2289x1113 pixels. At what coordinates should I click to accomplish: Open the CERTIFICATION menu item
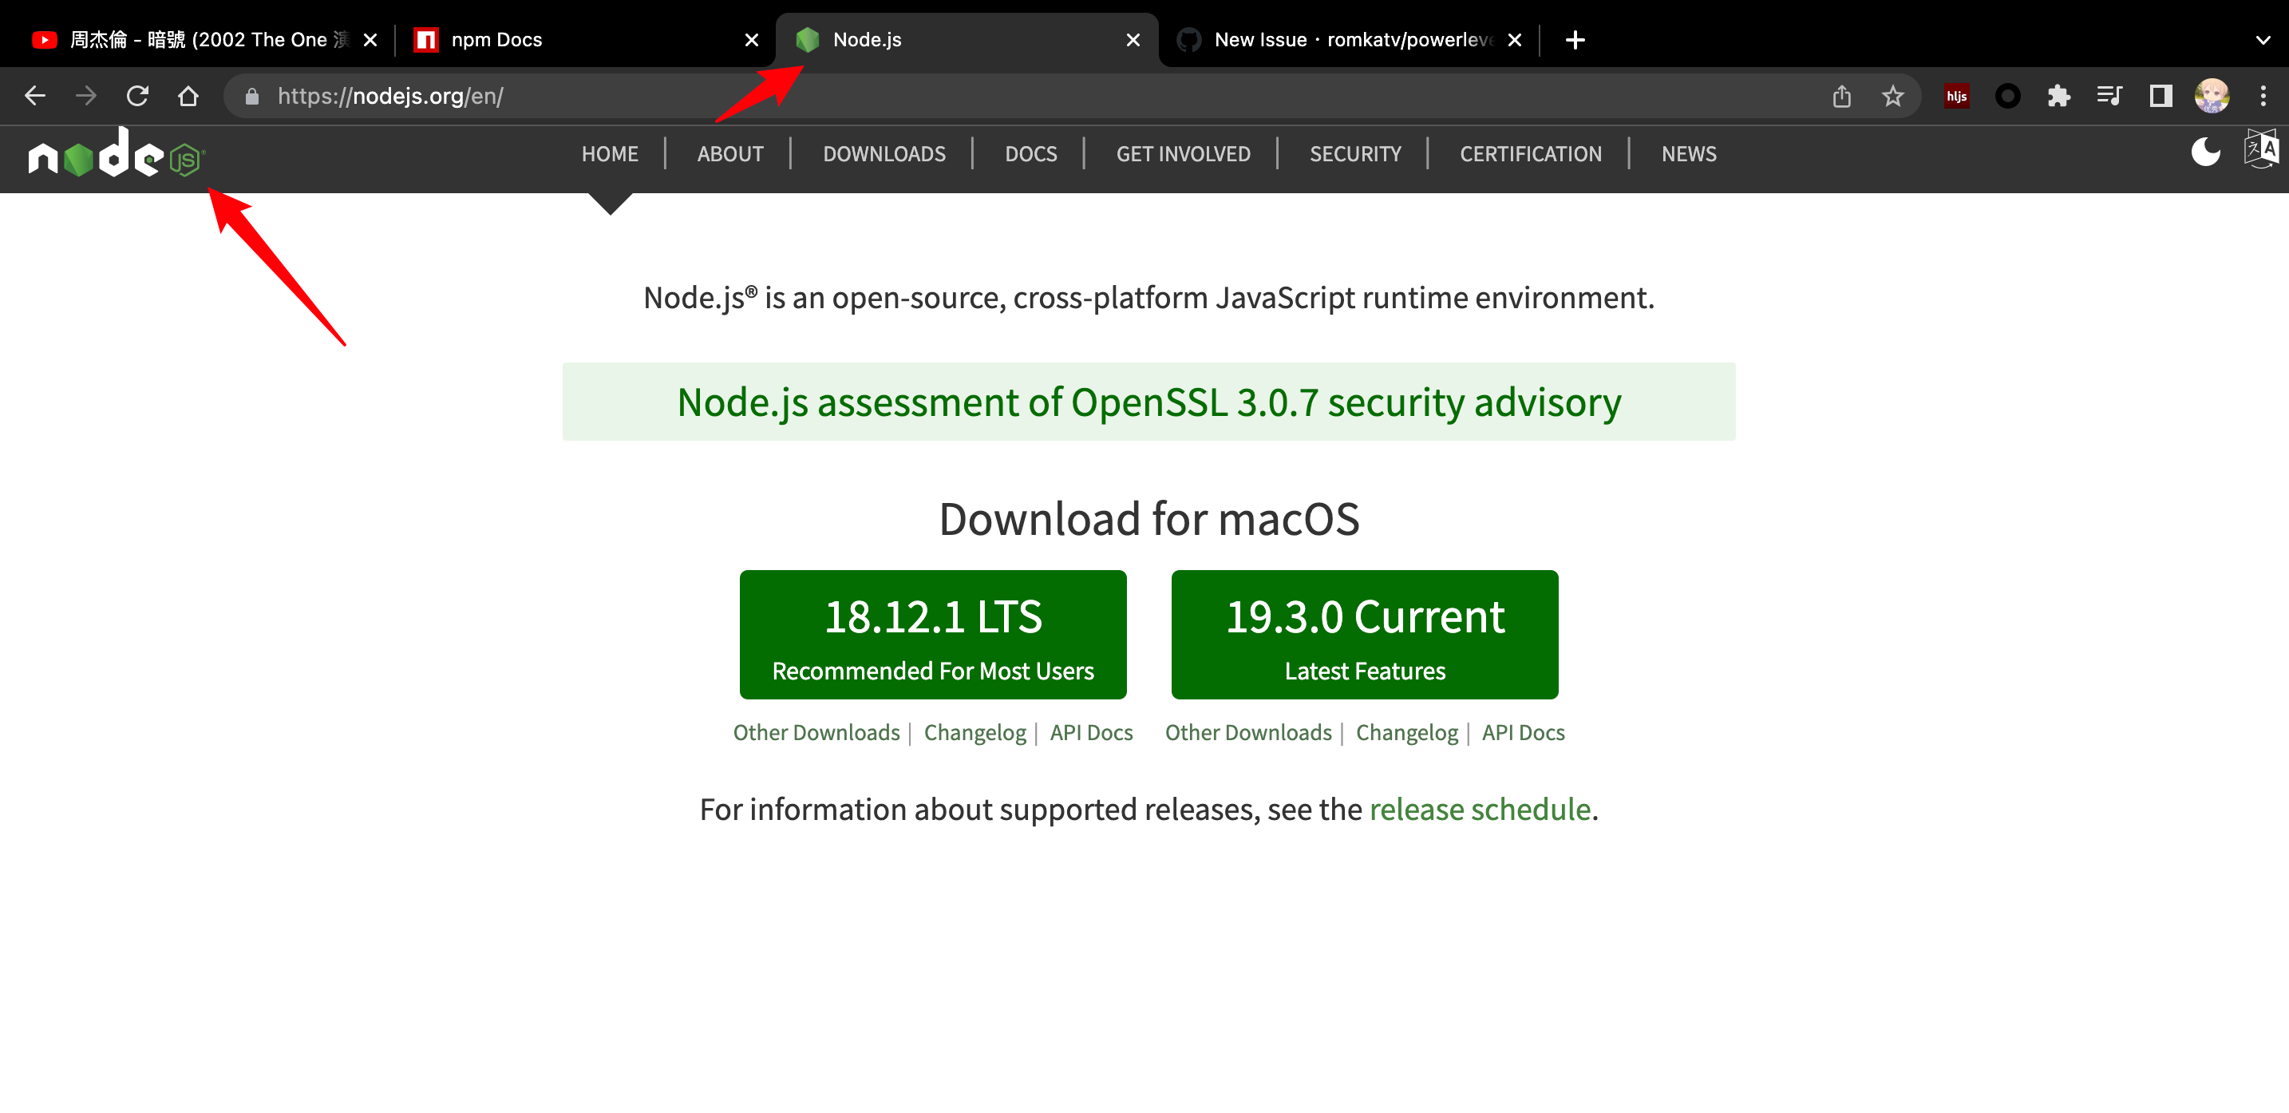click(1530, 154)
